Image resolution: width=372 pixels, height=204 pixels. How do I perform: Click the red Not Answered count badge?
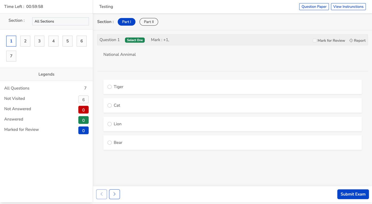[83, 110]
